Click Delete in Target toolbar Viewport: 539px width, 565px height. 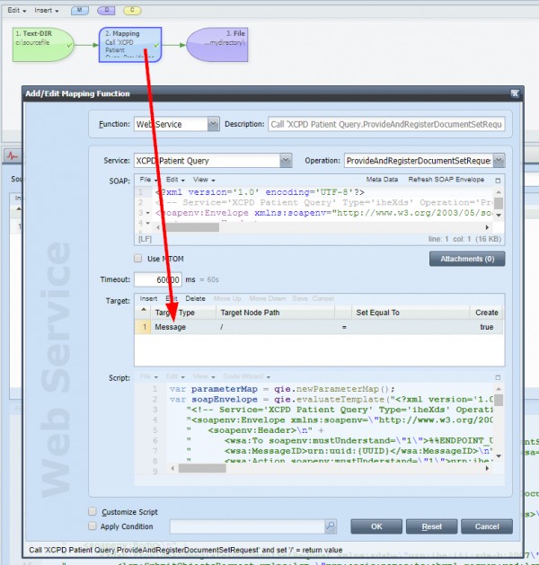[x=195, y=299]
